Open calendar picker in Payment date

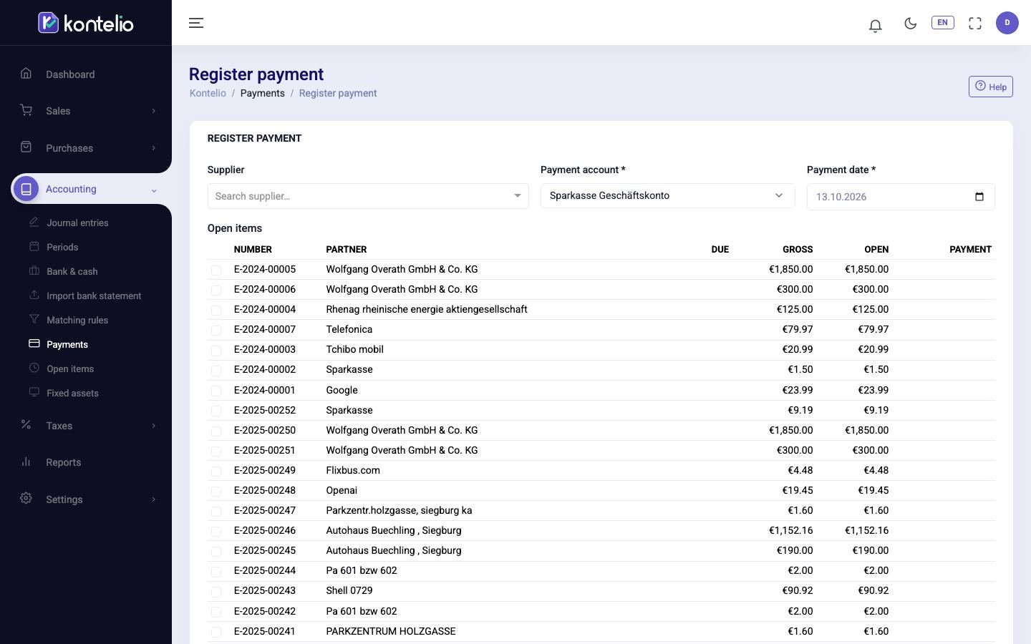[x=979, y=197]
